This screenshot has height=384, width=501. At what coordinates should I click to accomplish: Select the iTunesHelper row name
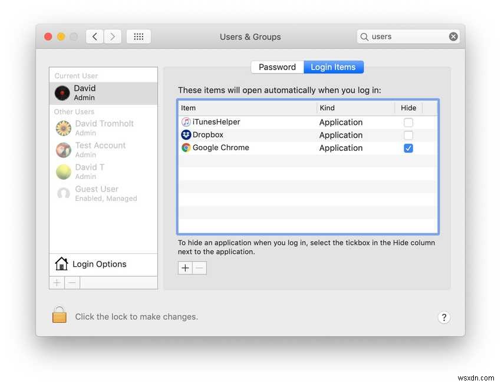[216, 122]
